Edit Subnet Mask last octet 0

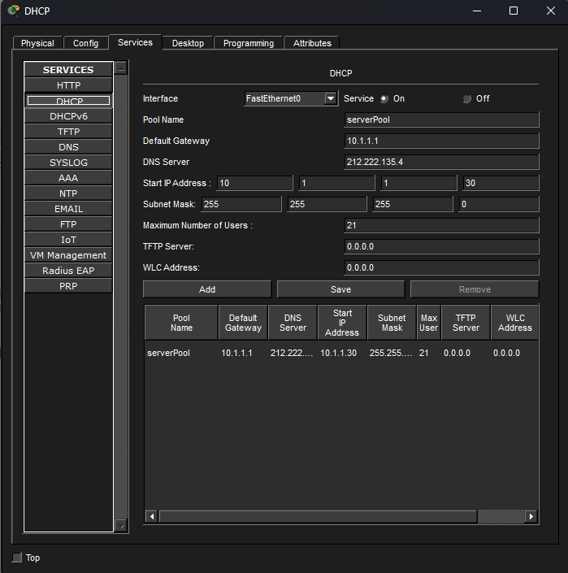(x=499, y=204)
